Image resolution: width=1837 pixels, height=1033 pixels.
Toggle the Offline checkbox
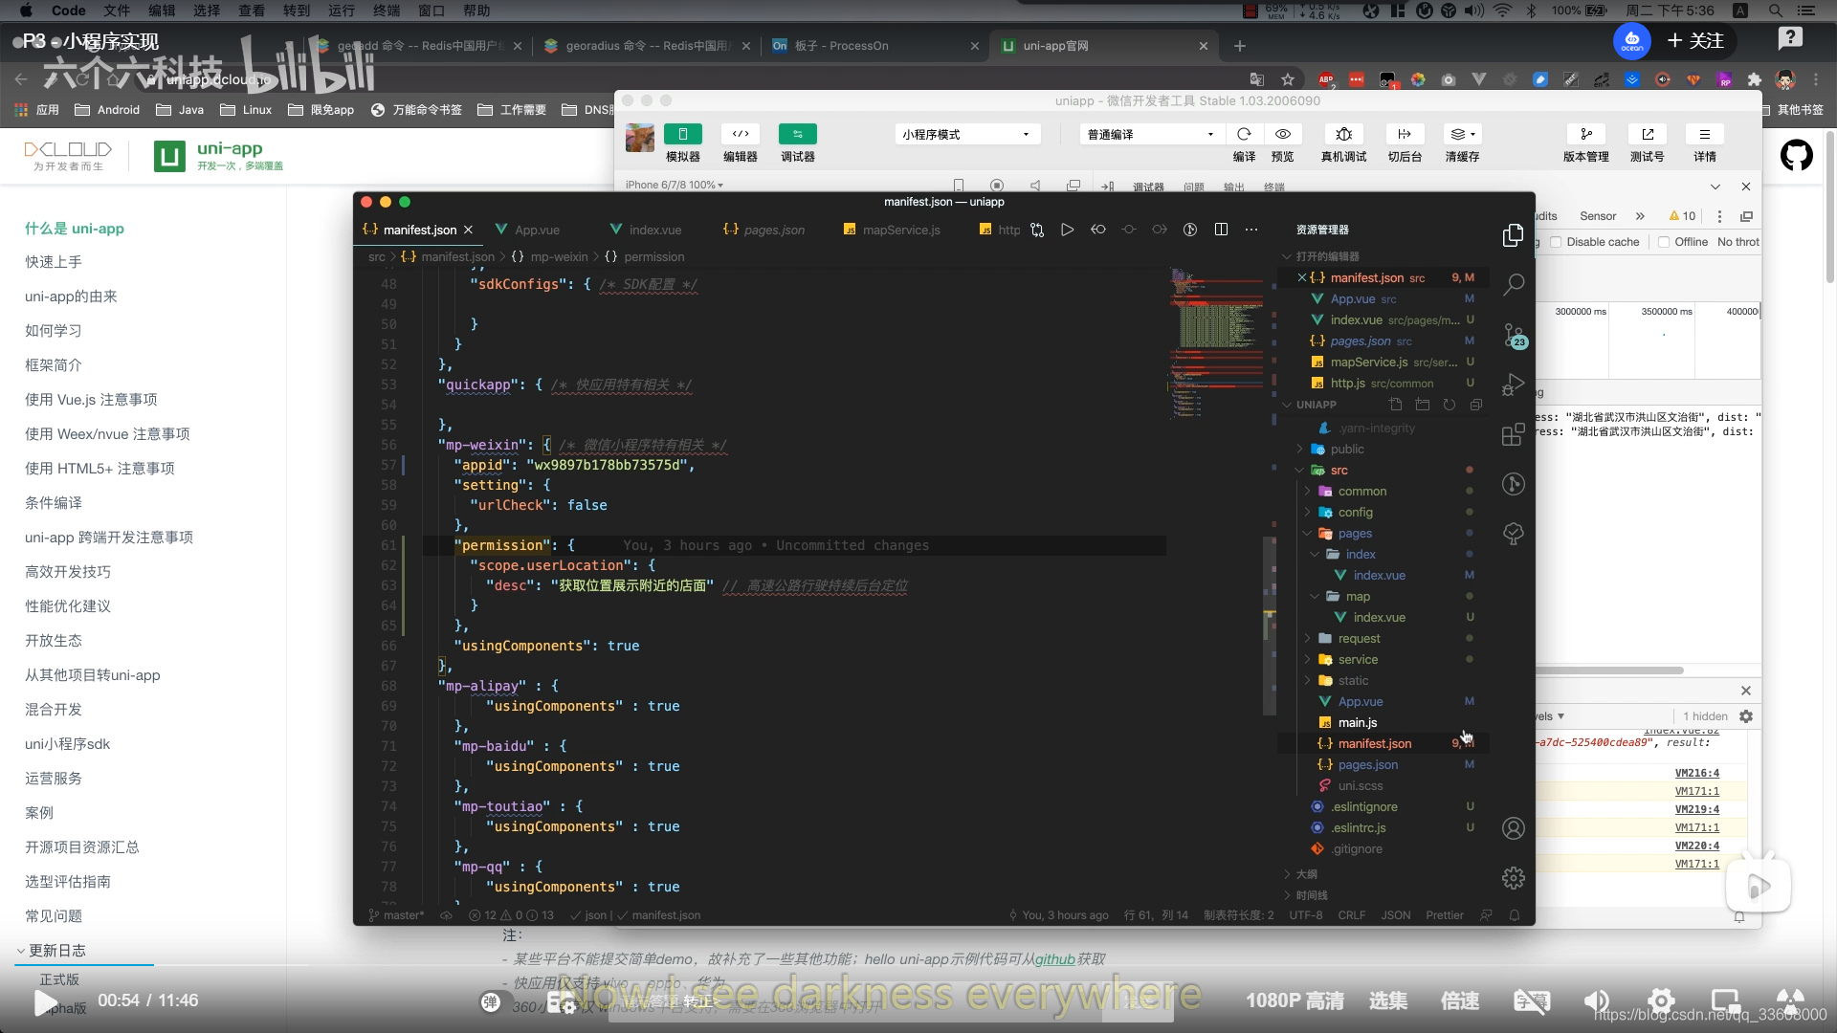[x=1664, y=242]
